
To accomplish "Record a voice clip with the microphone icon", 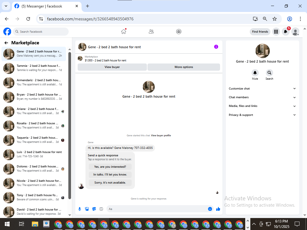I will click(80, 209).
